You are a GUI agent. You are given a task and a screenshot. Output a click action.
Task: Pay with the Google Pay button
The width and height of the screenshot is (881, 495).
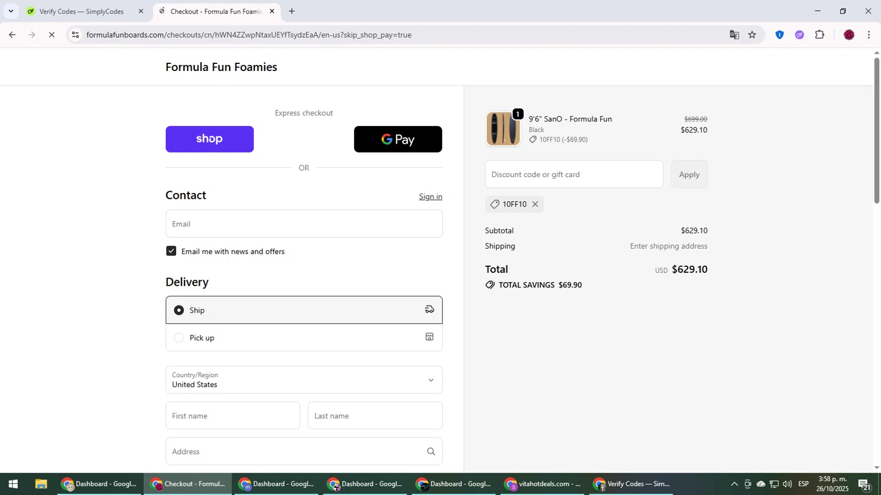(x=398, y=139)
